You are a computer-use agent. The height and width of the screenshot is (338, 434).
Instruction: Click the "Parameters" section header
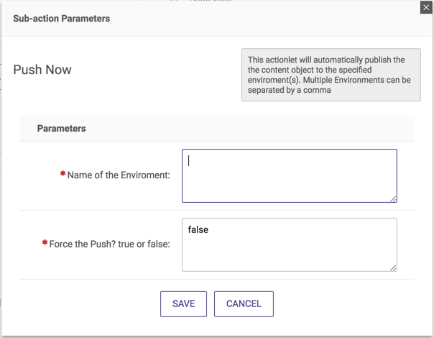click(x=62, y=128)
